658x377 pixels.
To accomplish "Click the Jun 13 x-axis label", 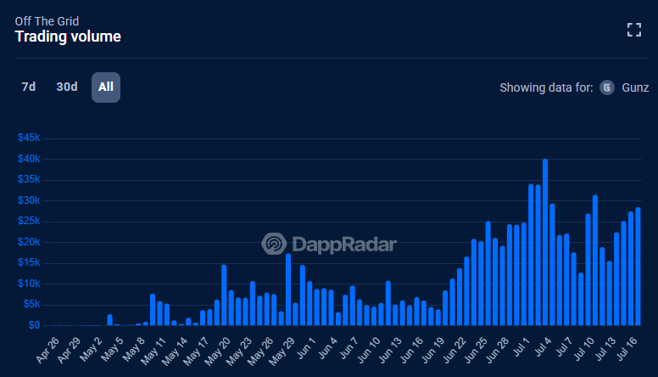I will click(390, 350).
